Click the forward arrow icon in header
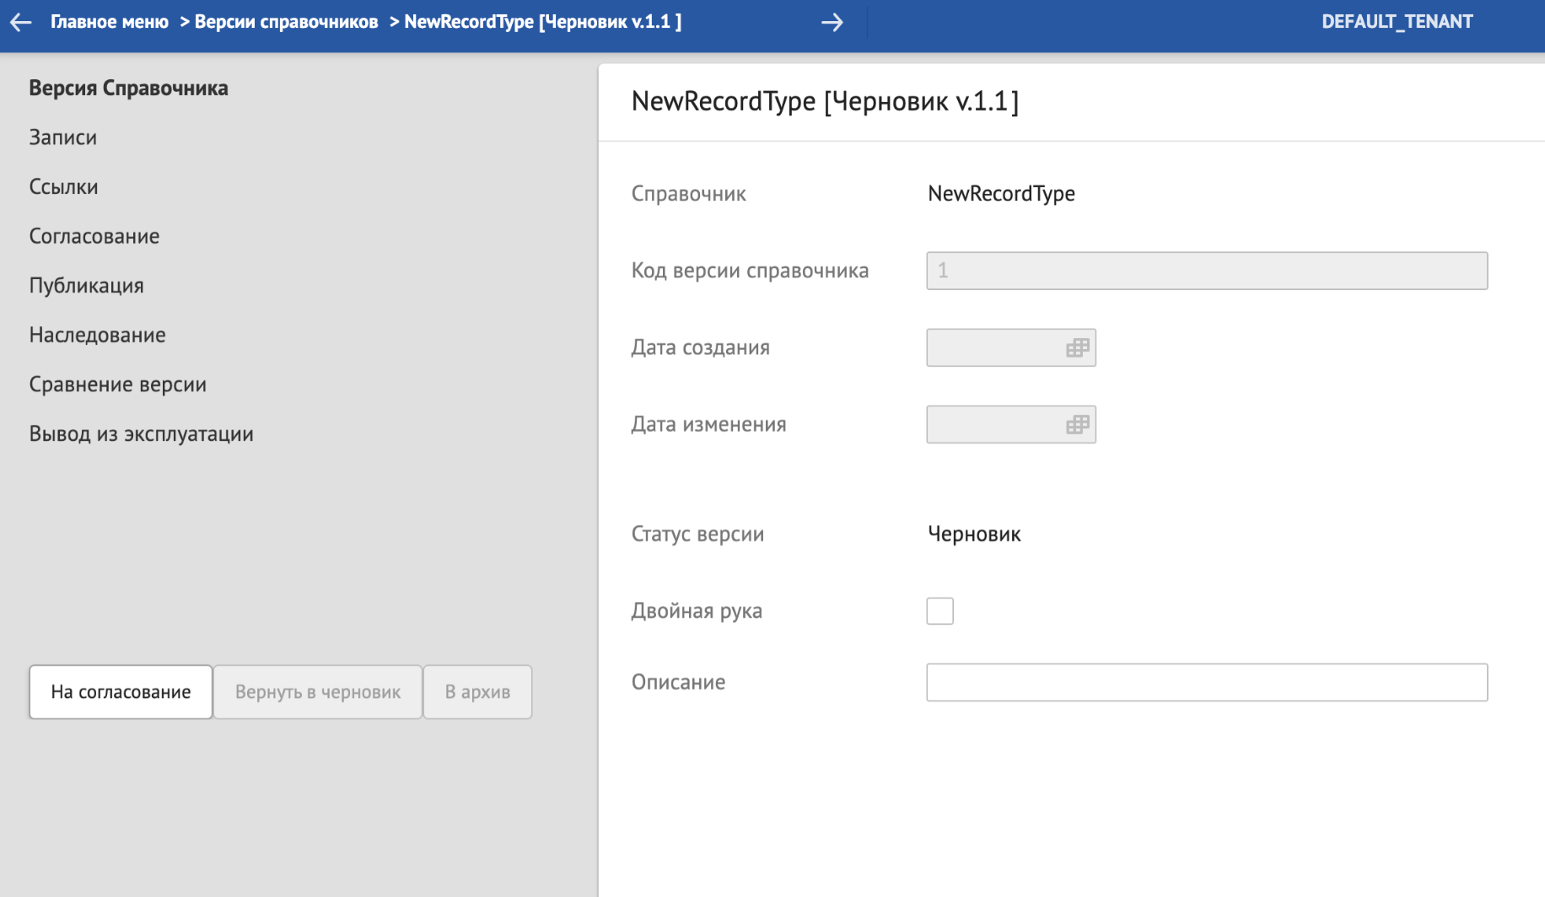This screenshot has width=1545, height=897. click(x=832, y=23)
